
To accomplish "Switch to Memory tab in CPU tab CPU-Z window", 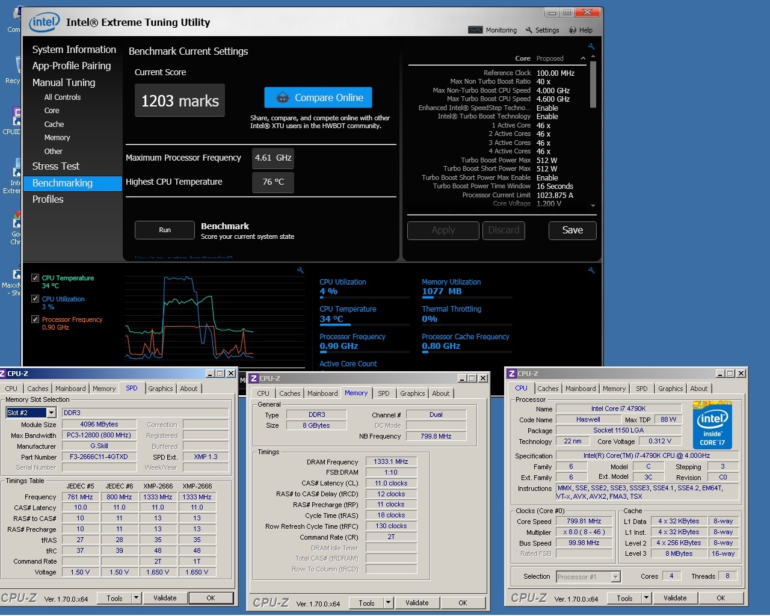I will [614, 389].
